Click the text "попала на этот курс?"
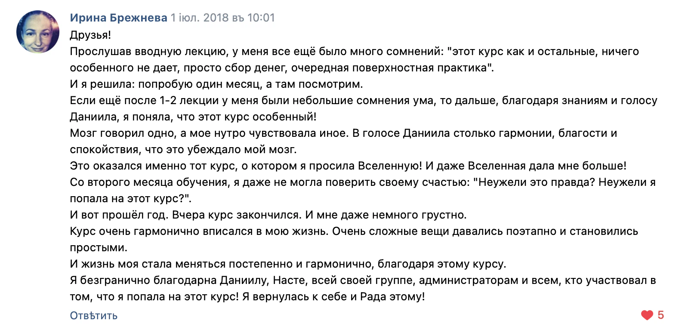The height and width of the screenshot is (333, 679). tap(131, 199)
